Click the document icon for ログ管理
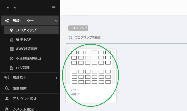This screenshot has height=111, width=187. [x=12, y=68]
